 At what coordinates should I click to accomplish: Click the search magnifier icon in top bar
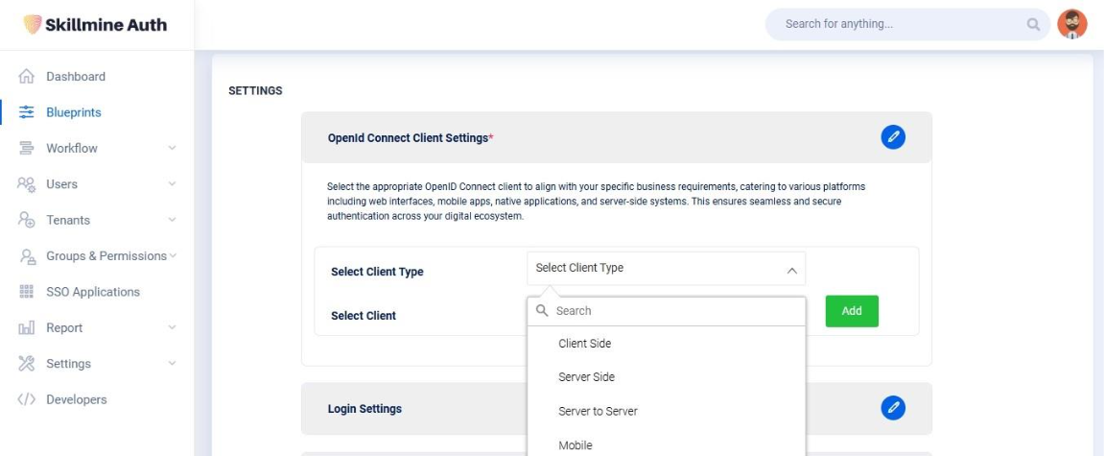pos(1033,25)
